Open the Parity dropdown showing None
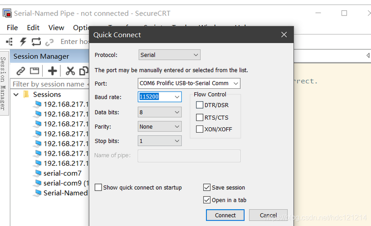371x226 pixels. 160,126
